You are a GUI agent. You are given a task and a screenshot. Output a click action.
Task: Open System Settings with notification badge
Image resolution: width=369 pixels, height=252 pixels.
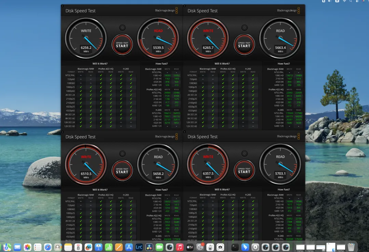click(200, 247)
